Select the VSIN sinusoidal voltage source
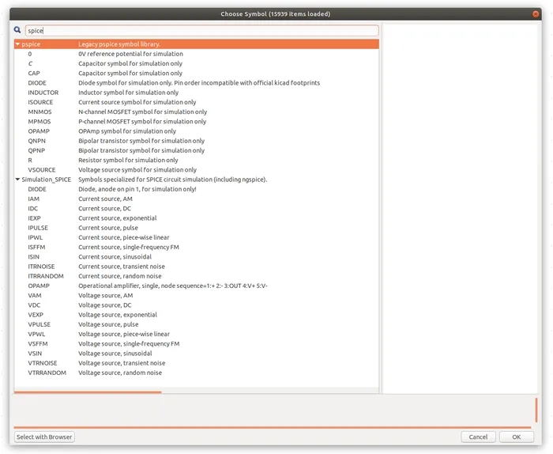This screenshot has width=553, height=454. coord(35,354)
